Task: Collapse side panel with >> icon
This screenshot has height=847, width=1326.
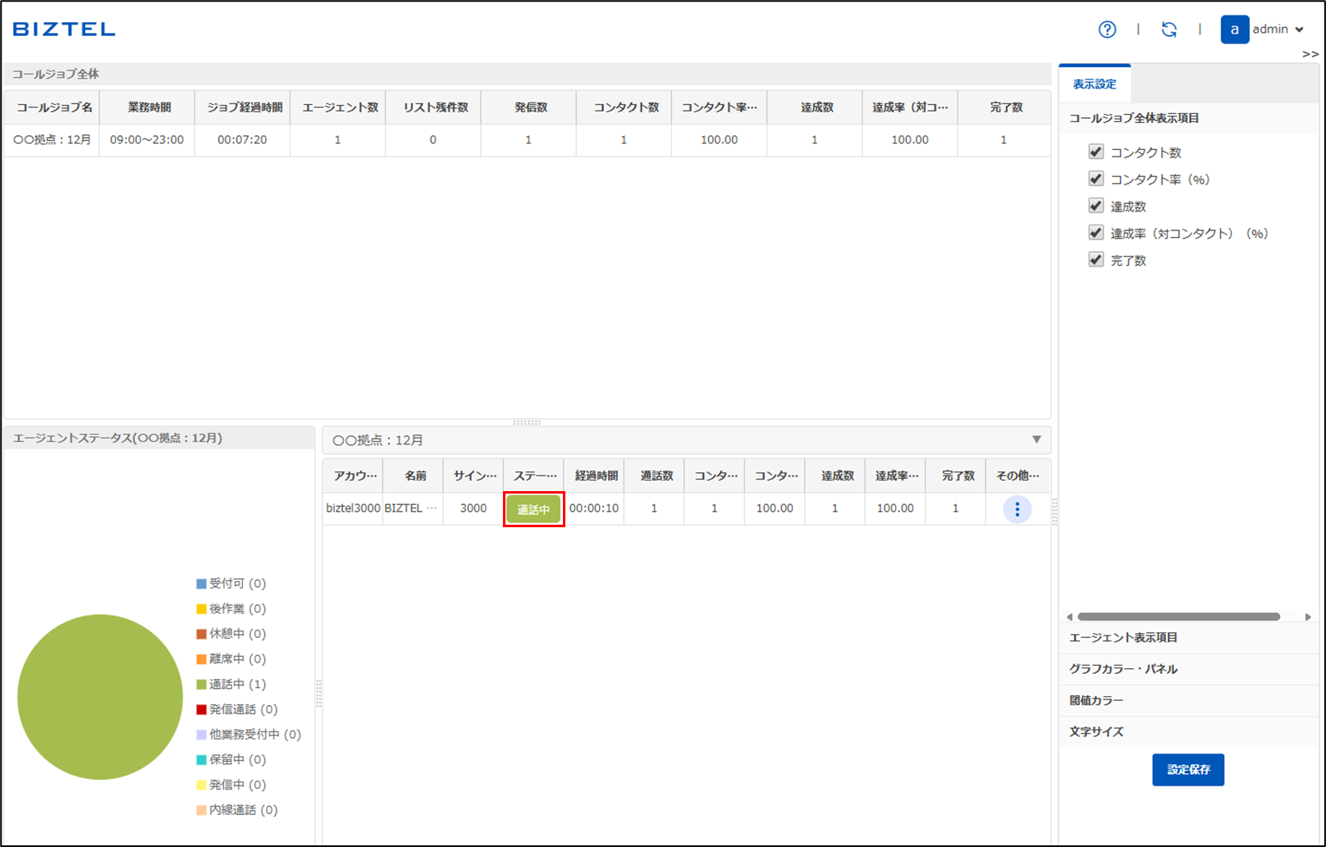Action: tap(1310, 54)
